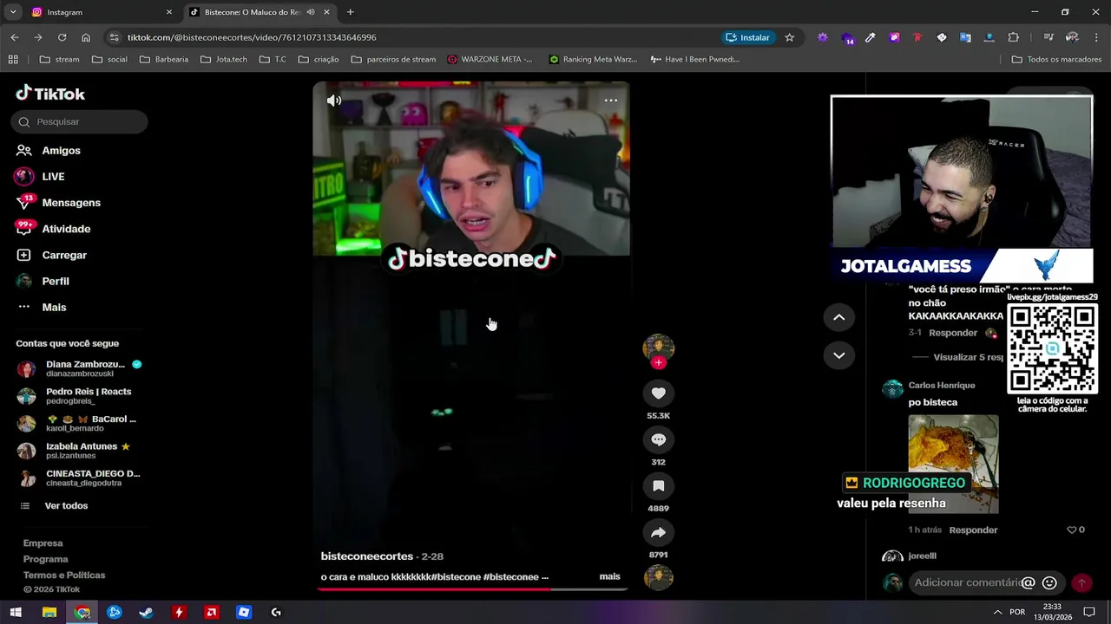Reload the page with refresh icon

[62, 37]
